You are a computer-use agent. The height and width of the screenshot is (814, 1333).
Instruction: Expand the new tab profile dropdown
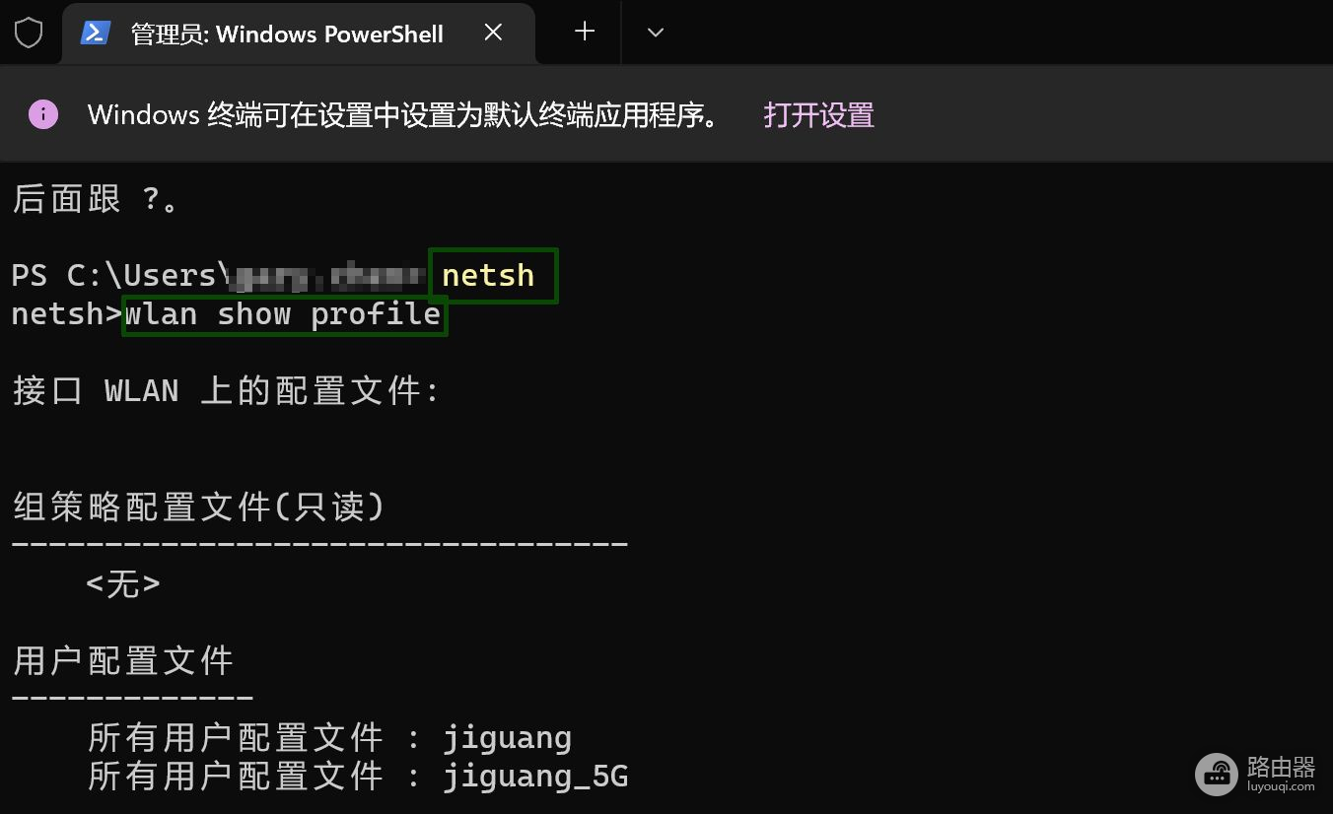coord(656,33)
